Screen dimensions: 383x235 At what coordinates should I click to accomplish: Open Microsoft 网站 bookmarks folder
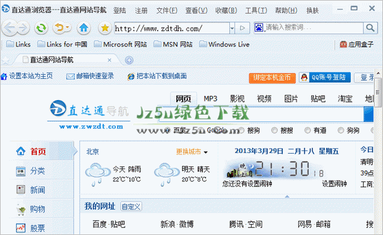click(120, 44)
